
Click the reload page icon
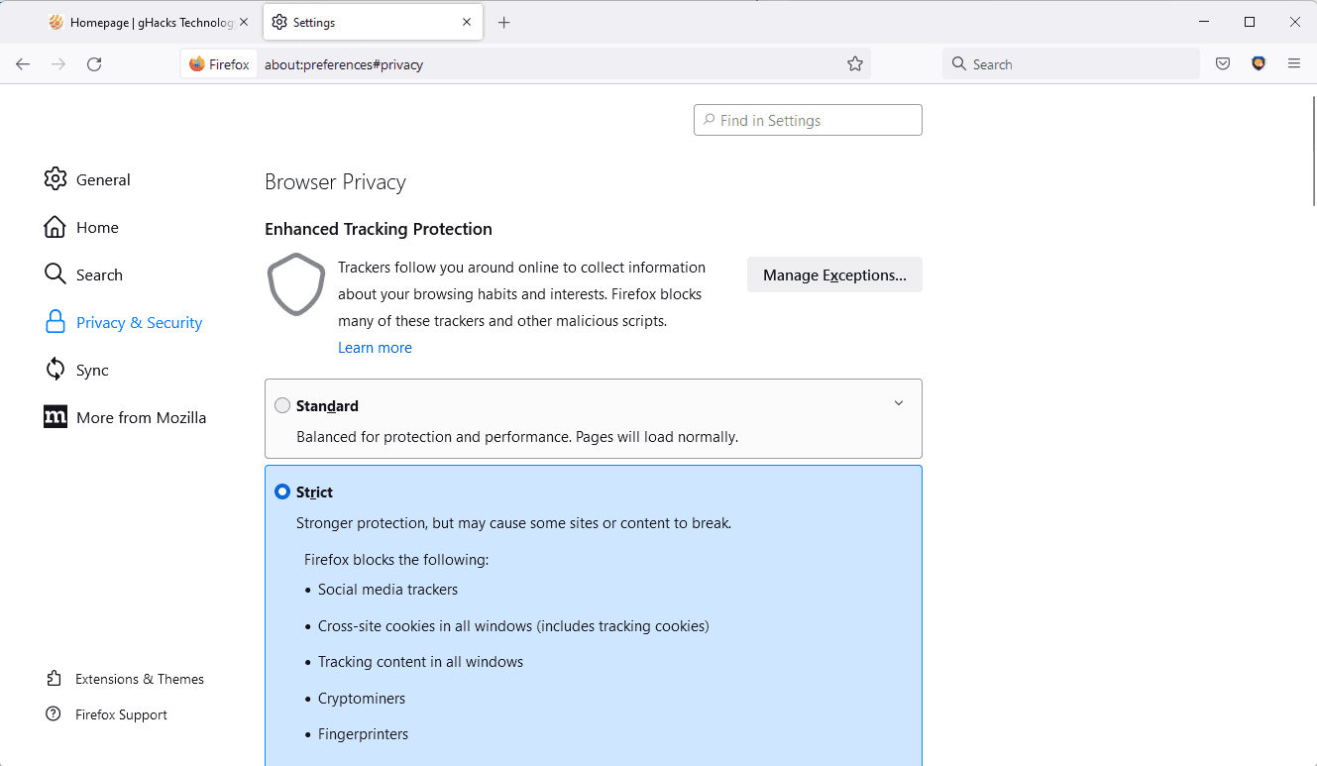coord(94,64)
